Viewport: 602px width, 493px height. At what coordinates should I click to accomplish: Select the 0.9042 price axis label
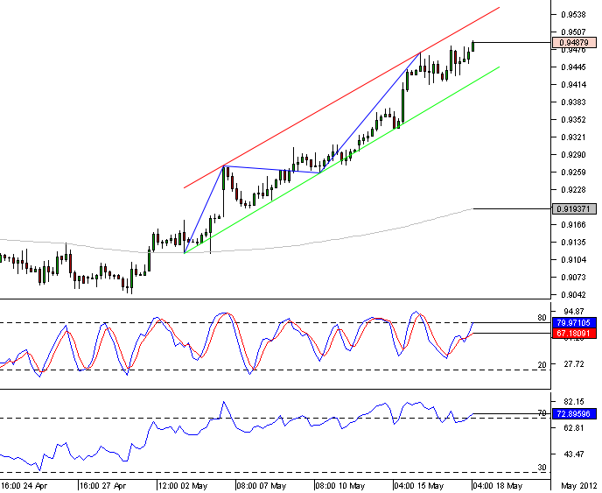(x=574, y=295)
